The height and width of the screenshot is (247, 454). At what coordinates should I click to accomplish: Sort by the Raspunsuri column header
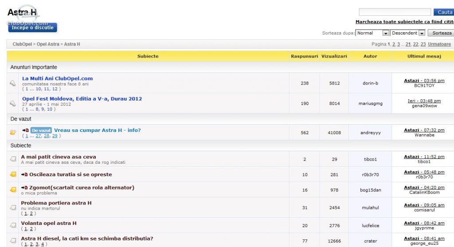coord(304,56)
